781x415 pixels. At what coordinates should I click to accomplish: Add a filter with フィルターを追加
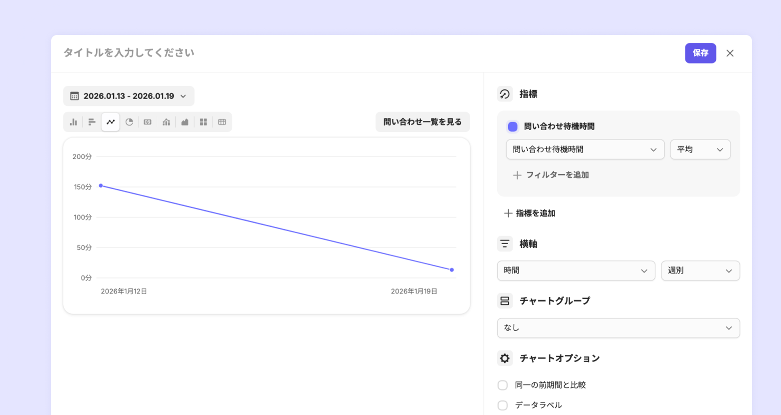[551, 175]
